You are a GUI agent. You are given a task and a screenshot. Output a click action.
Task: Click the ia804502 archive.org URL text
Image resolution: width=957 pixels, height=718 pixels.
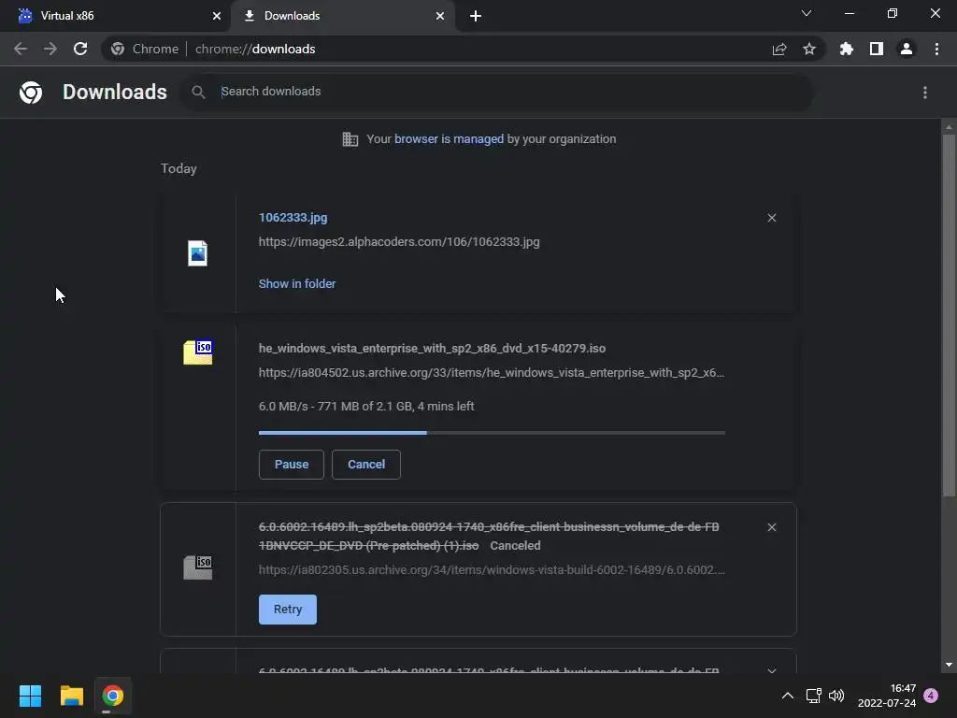pyautogui.click(x=492, y=373)
